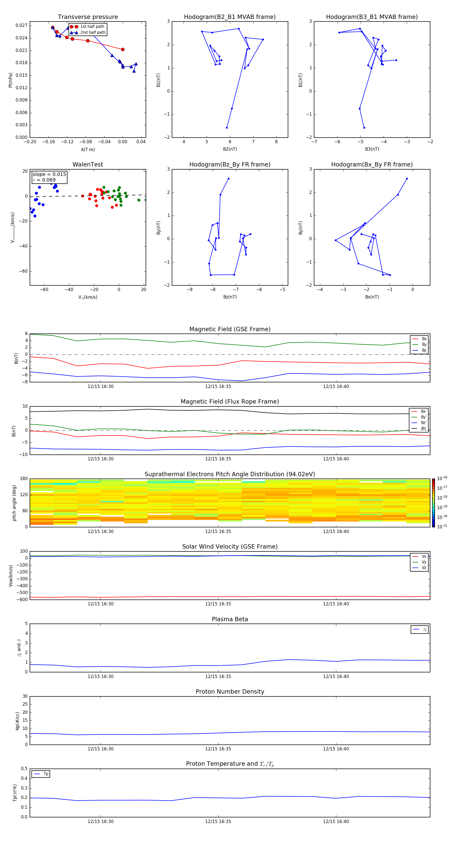Viewport: 460px width, 844px height.
Task: Click '12/15 16:35' tick under Plasma Beta plot
Action: tap(218, 676)
